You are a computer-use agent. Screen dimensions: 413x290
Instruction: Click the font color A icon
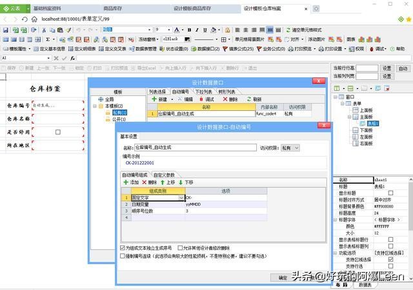(176, 30)
